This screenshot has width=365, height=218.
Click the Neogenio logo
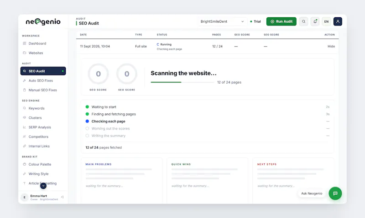(x=43, y=21)
